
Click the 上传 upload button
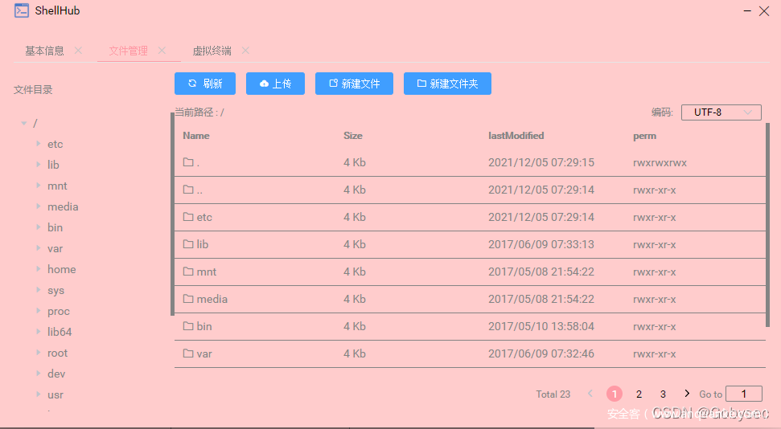pyautogui.click(x=275, y=84)
